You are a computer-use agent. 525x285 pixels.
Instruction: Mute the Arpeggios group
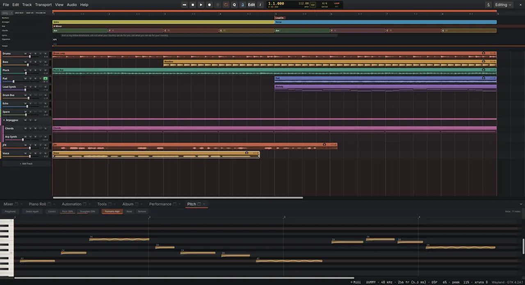[x=25, y=120]
